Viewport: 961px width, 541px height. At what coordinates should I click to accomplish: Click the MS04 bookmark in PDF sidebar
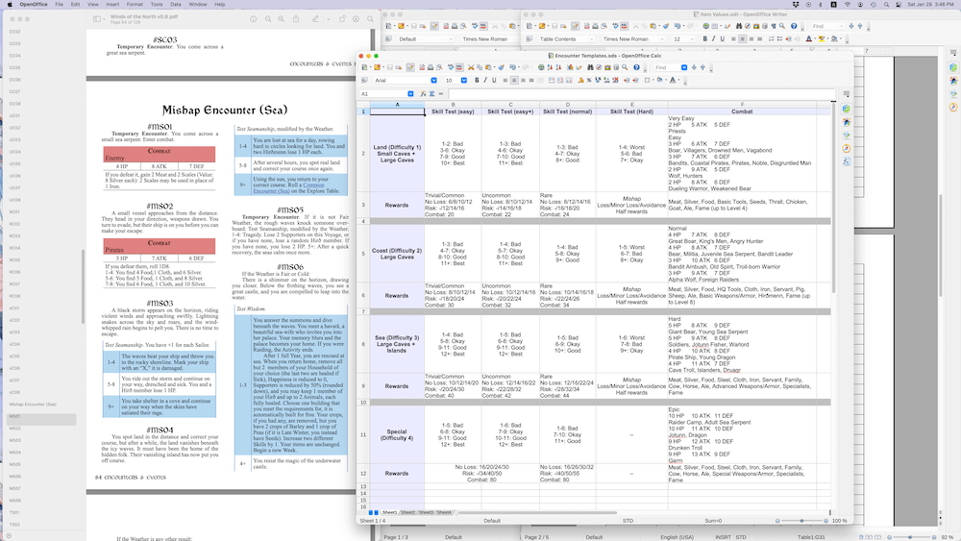coord(14,452)
